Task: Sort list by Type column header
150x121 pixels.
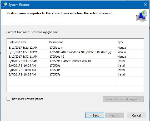Action: tap(130, 42)
